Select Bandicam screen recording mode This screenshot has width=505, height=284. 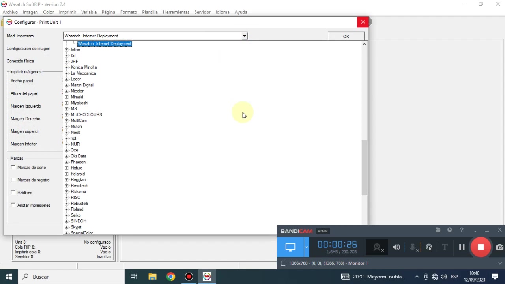point(290,247)
